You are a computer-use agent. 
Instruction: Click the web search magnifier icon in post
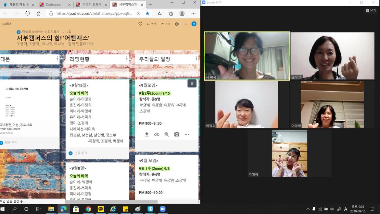(x=167, y=134)
